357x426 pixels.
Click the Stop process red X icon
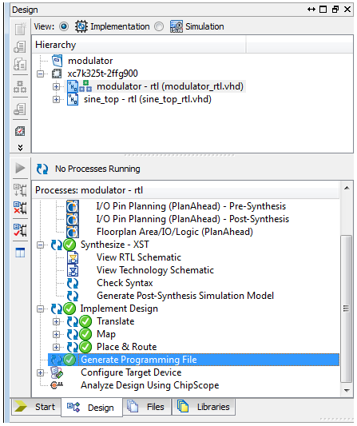click(x=20, y=208)
